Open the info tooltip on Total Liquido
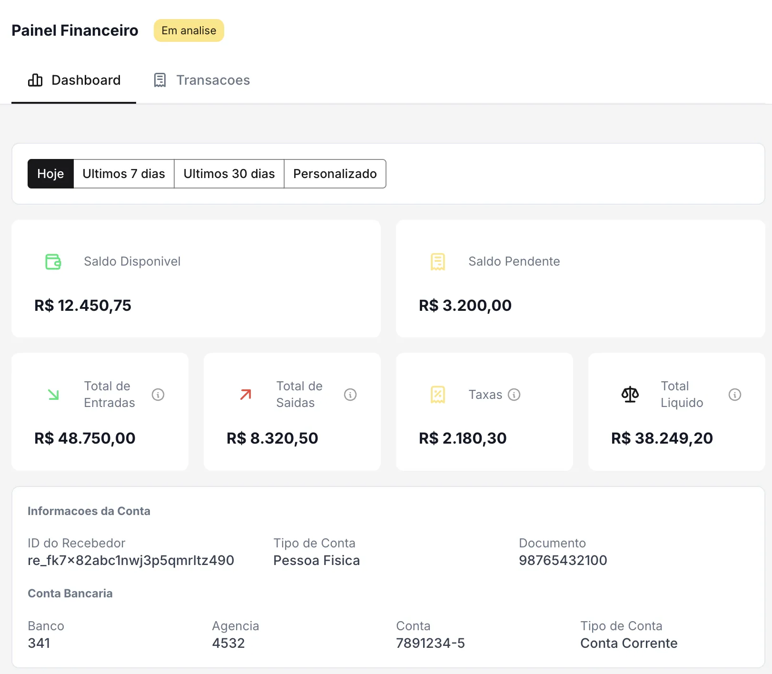The width and height of the screenshot is (772, 674). 735,394
